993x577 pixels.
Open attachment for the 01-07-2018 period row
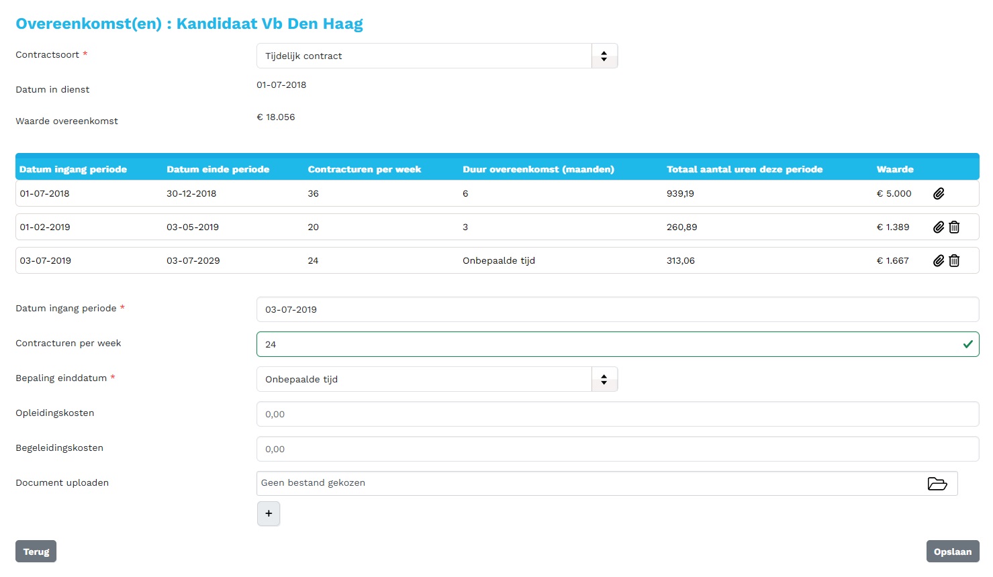[x=939, y=193]
